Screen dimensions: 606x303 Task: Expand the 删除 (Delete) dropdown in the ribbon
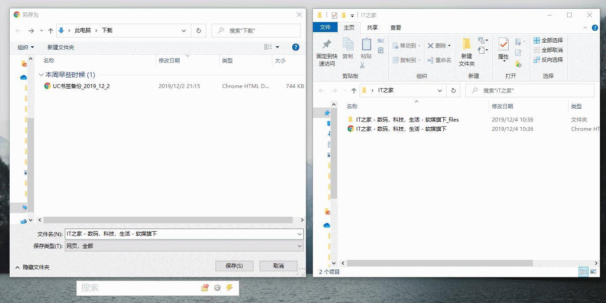[449, 45]
